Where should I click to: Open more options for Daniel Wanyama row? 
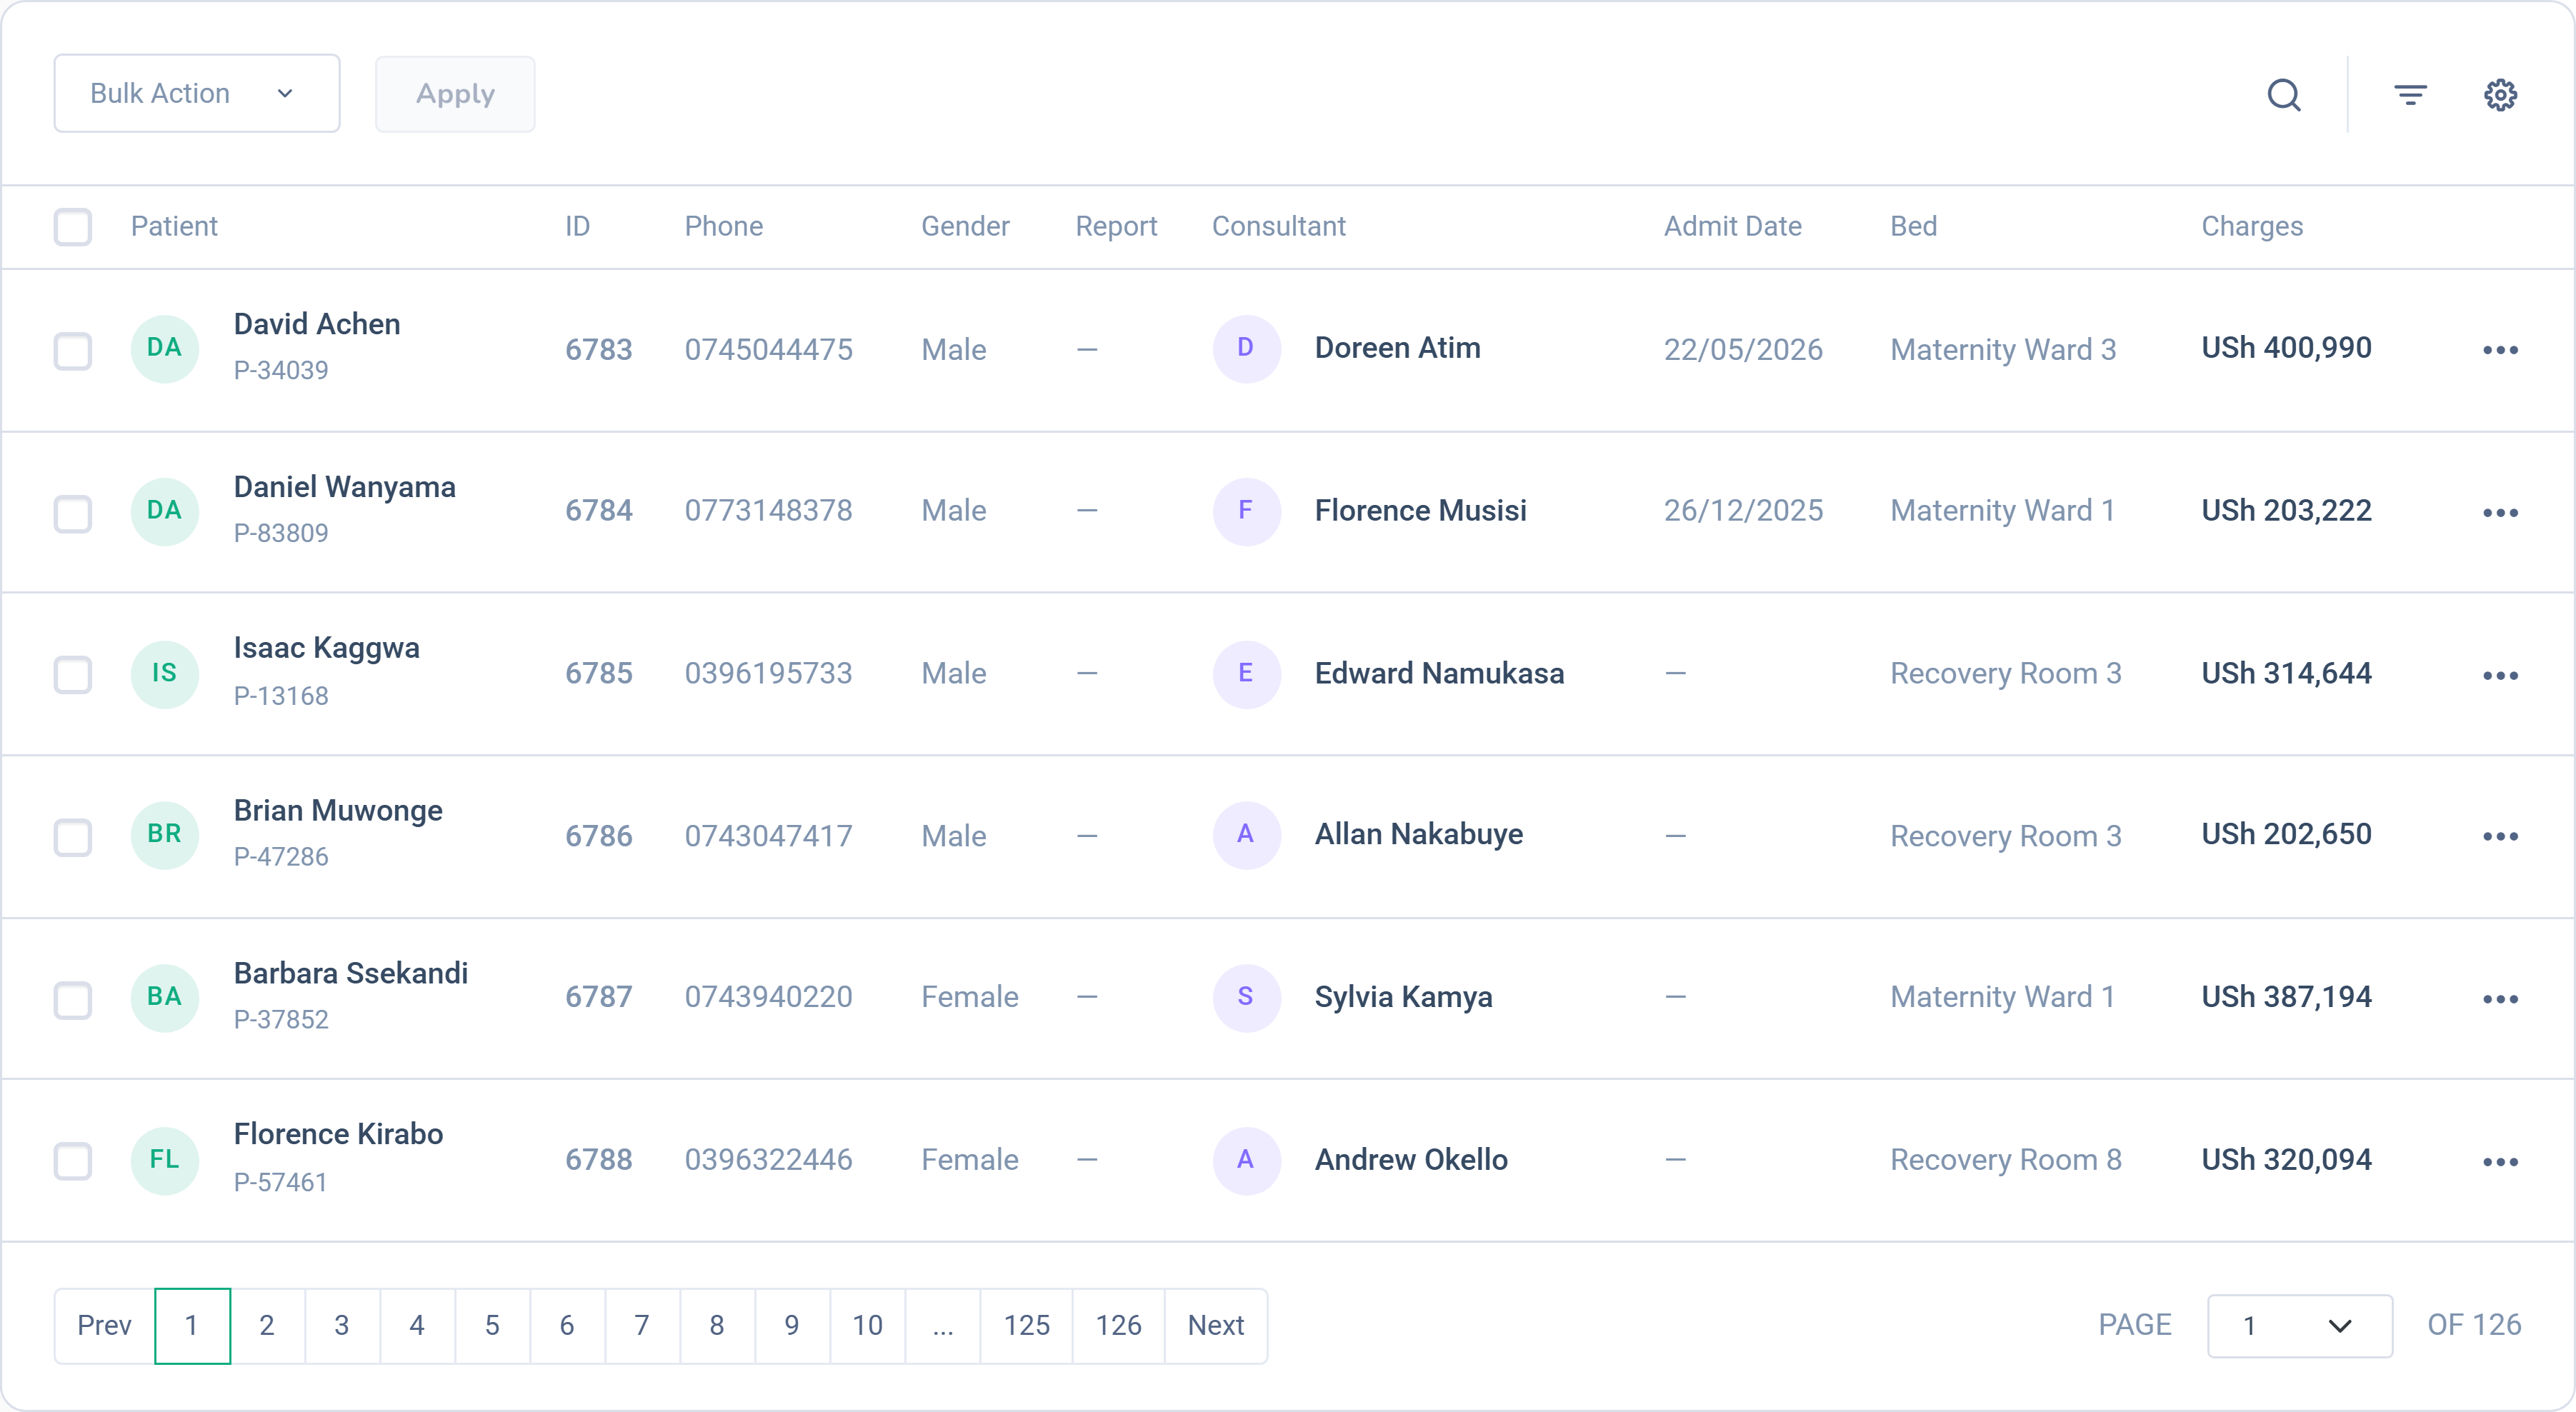2500,513
